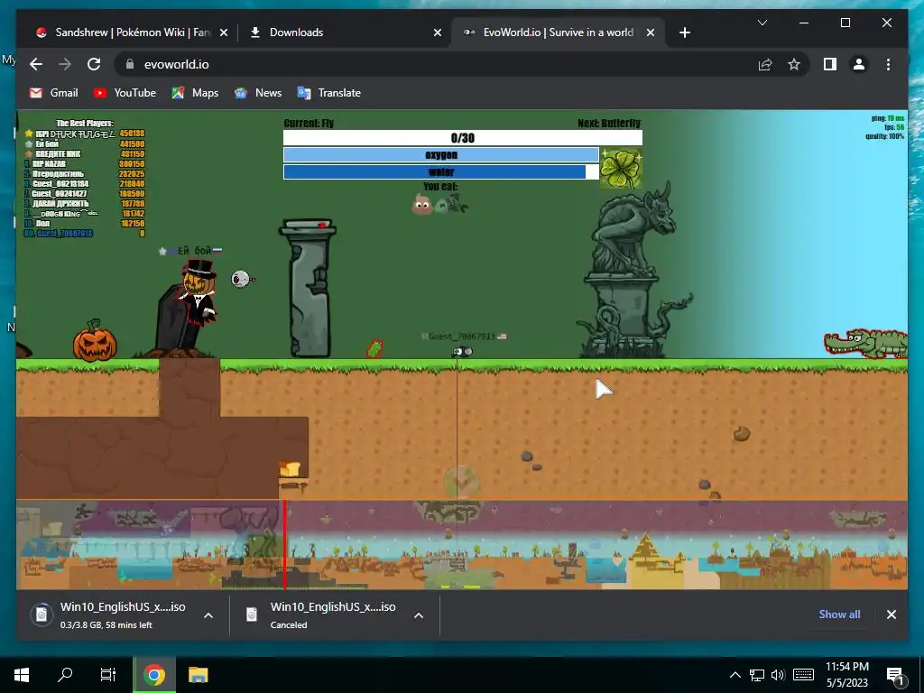Viewport: 924px width, 693px height.
Task: Click the top leaderboard score 450138
Action: 132,134
